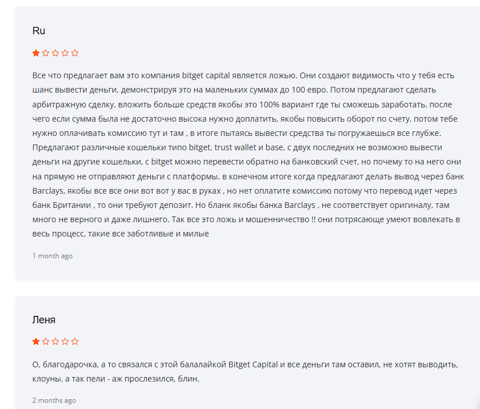Image resolution: width=480 pixels, height=409 pixels.
Task: Click the reviewer name Леня
Action: pos(44,320)
